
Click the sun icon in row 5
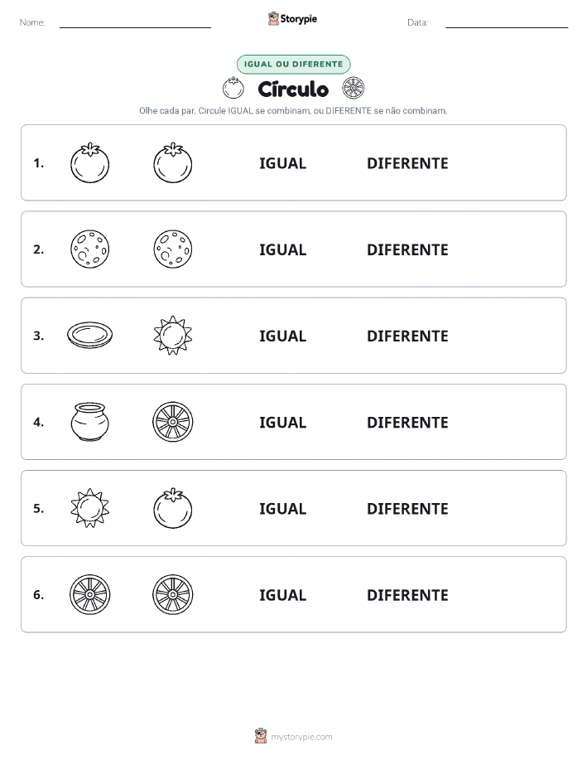coord(89,508)
